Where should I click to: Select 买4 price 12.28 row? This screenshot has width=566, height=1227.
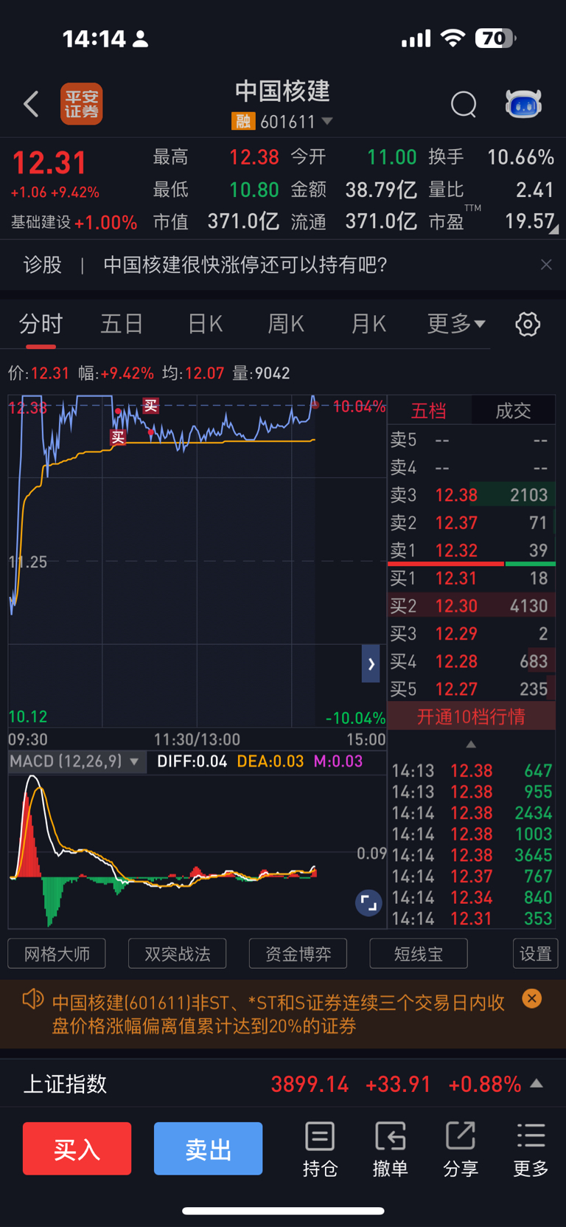(471, 661)
